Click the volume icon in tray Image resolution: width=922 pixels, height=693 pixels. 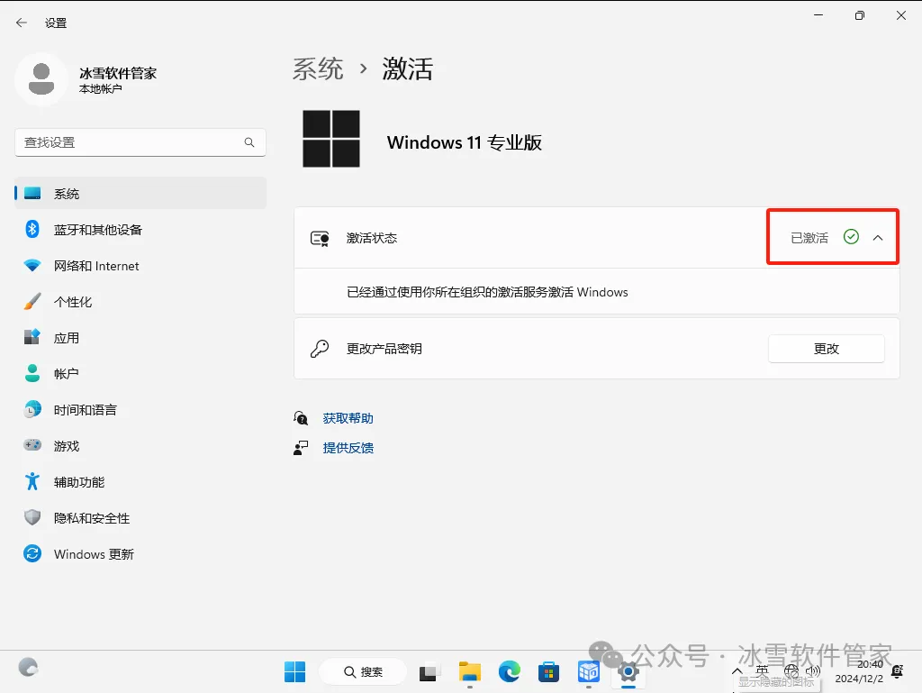813,671
